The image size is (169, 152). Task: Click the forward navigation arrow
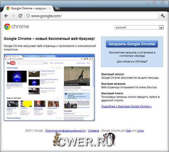pos(13,16)
